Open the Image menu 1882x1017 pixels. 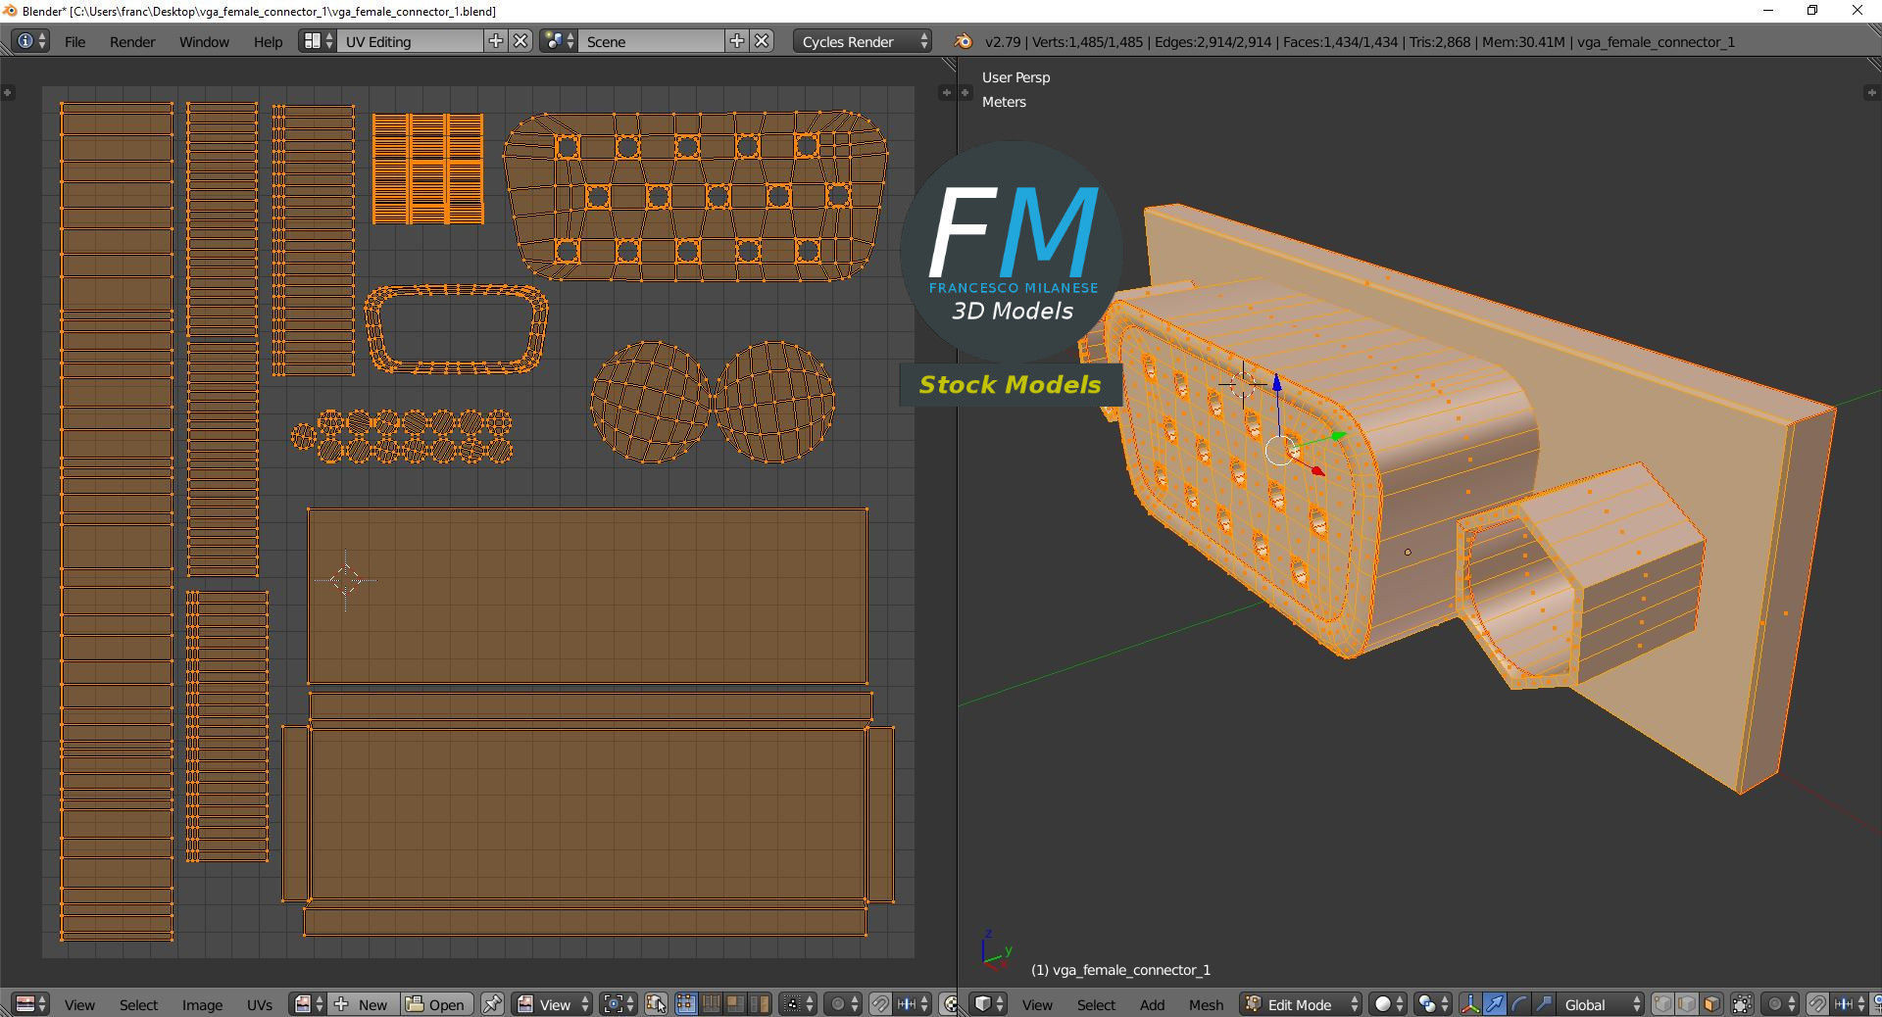[202, 1005]
